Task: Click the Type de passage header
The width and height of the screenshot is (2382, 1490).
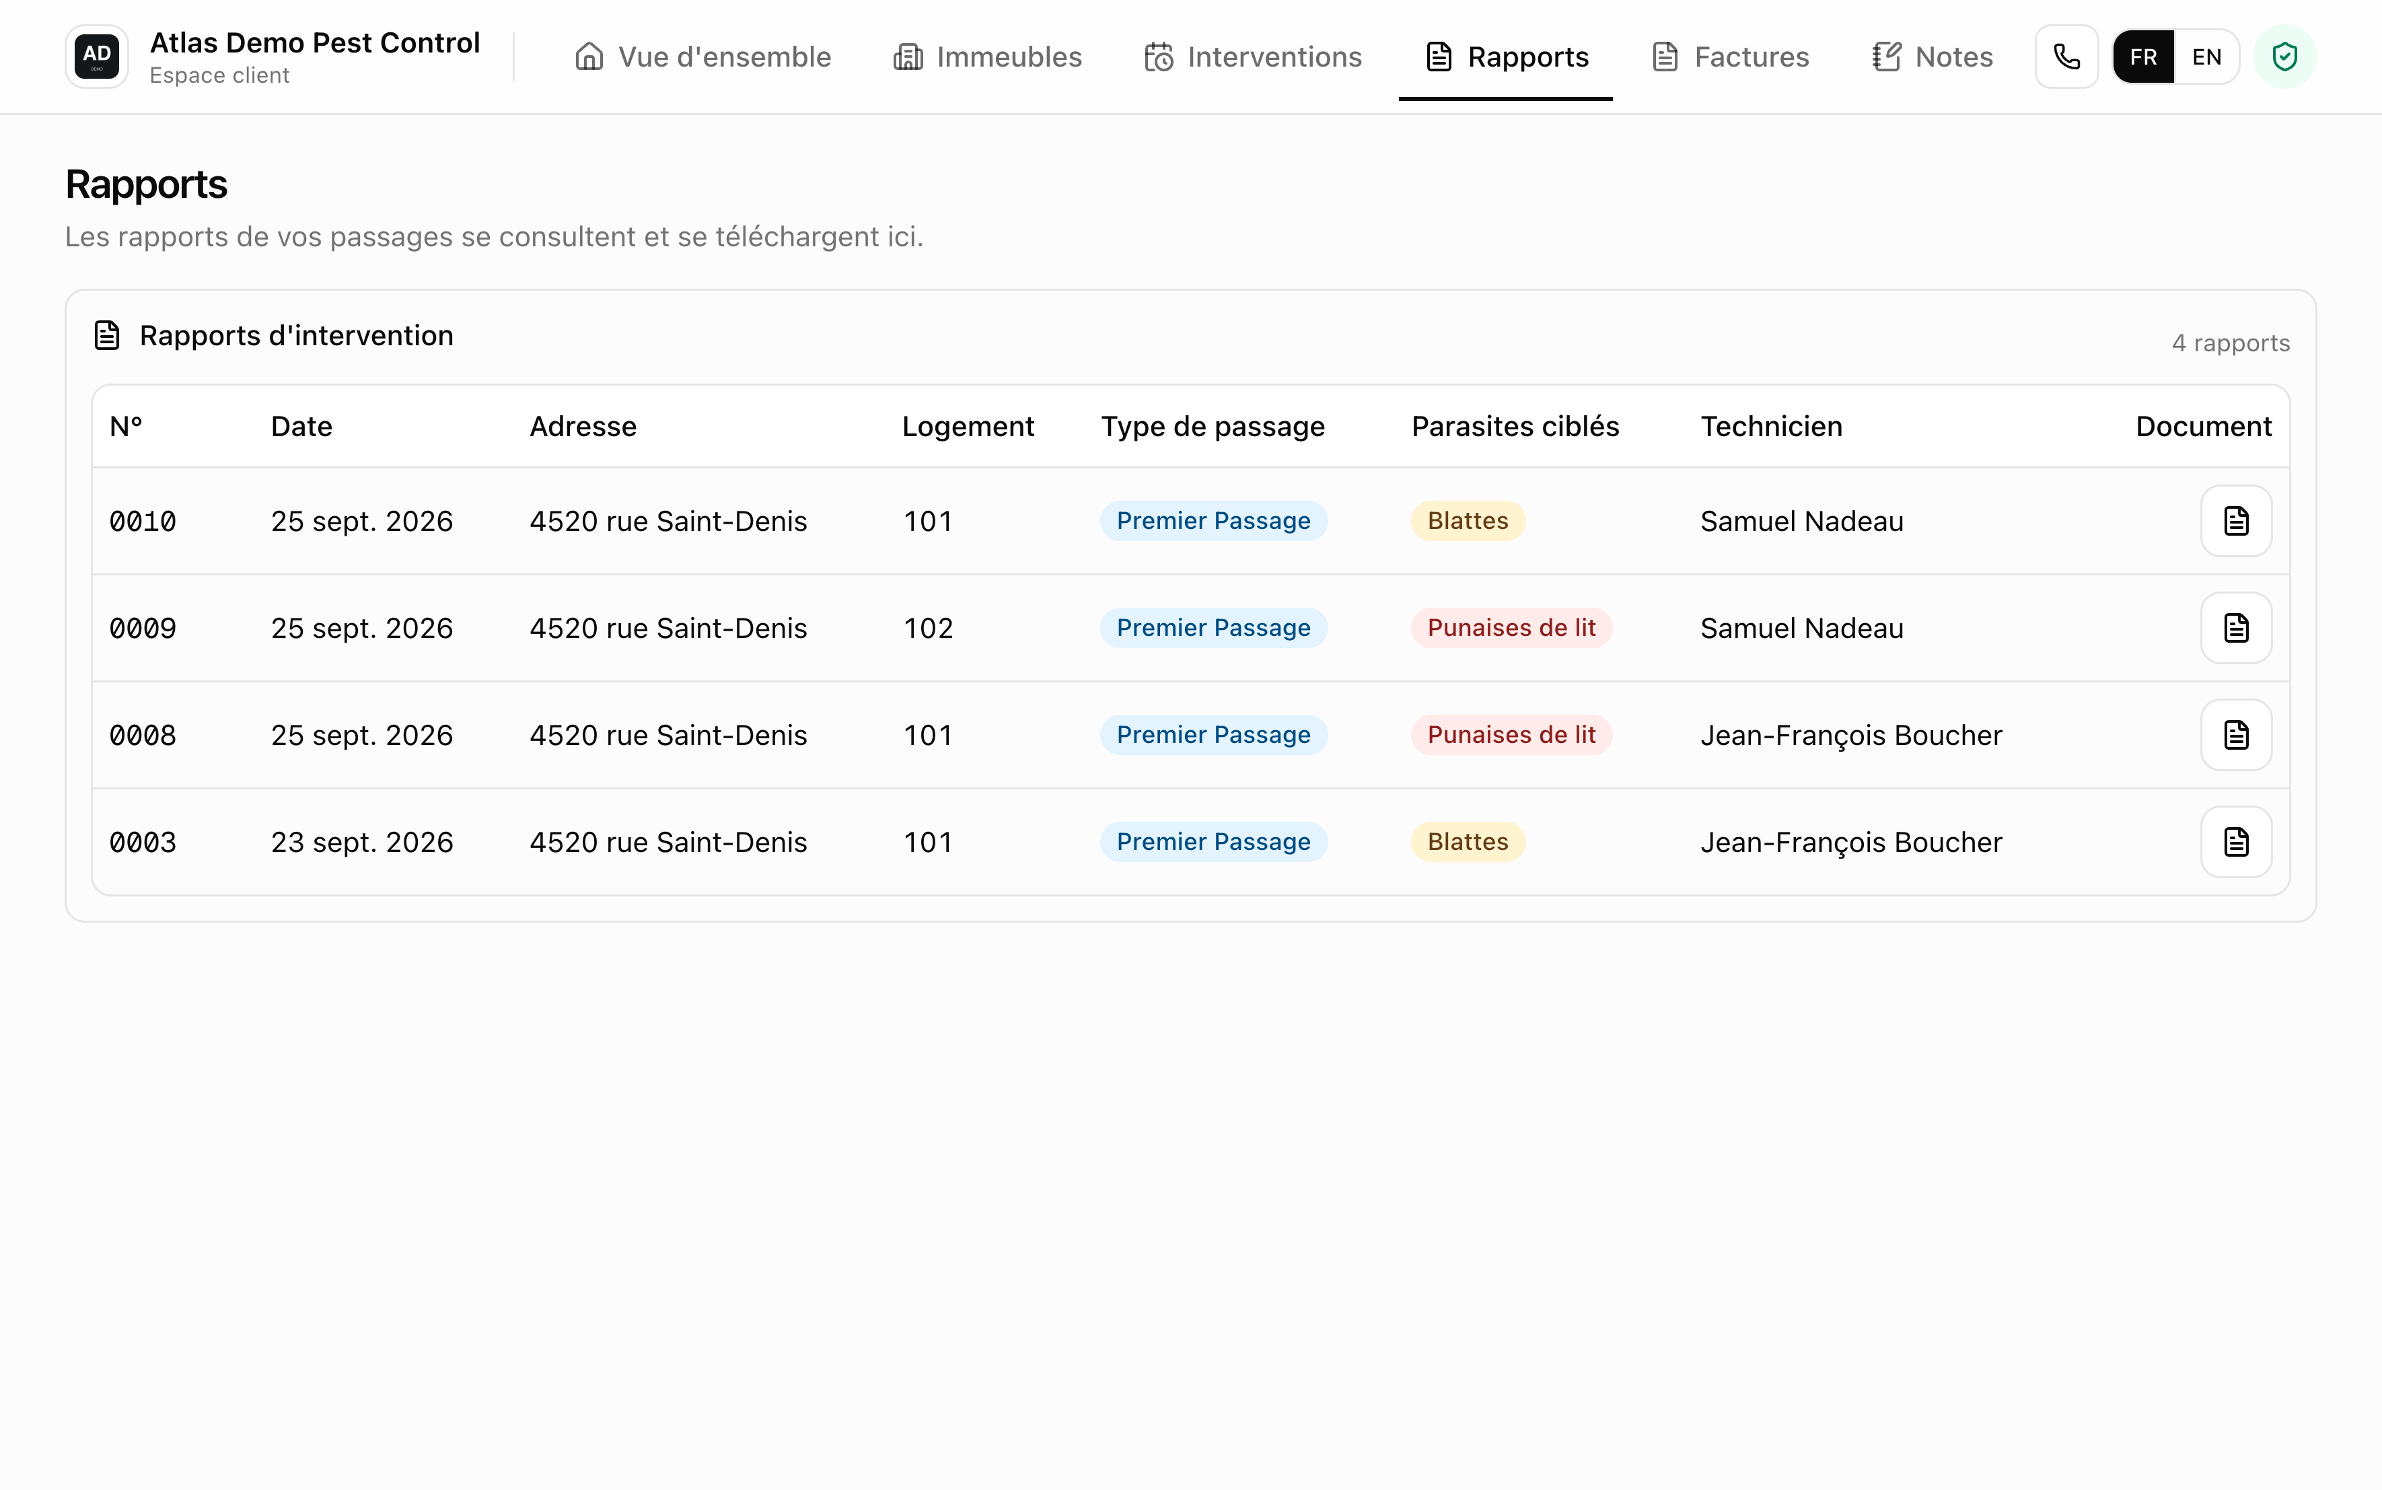Action: pos(1213,427)
